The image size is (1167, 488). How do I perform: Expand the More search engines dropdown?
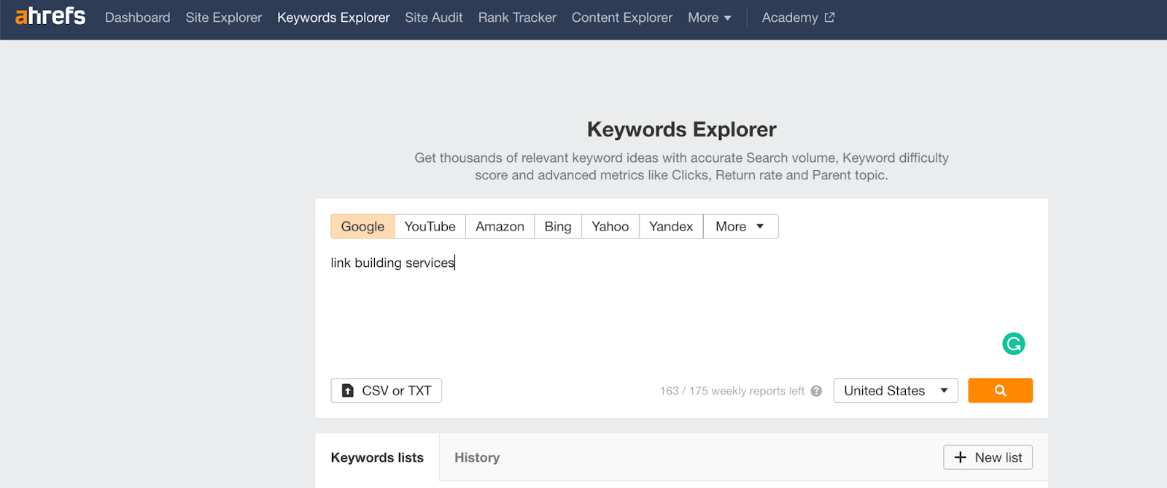tap(740, 226)
